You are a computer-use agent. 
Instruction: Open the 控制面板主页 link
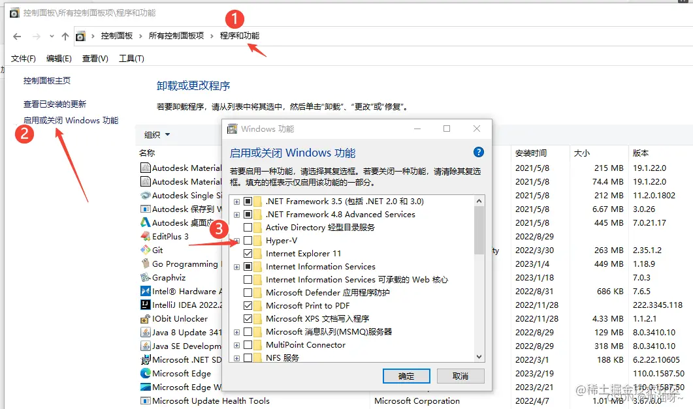coord(47,80)
